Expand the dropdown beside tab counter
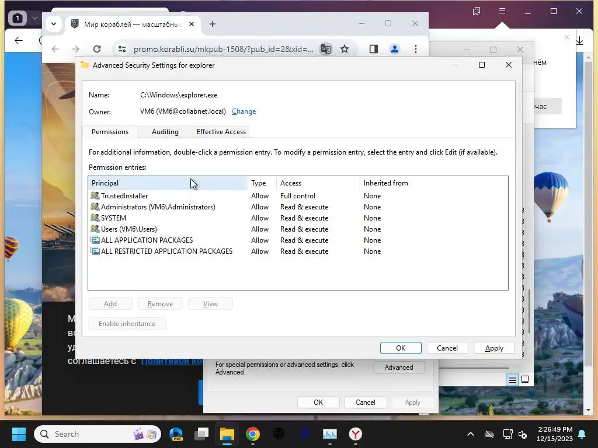This screenshot has height=448, width=598. [34, 18]
